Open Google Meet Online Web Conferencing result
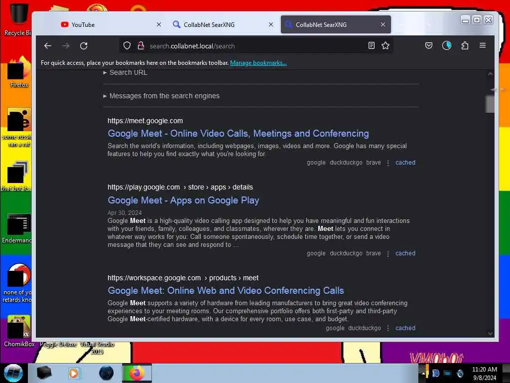The width and height of the screenshot is (510, 383). pos(226,291)
